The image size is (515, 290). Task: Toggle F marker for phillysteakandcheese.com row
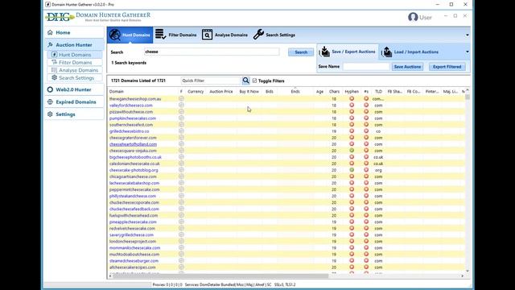(181, 196)
